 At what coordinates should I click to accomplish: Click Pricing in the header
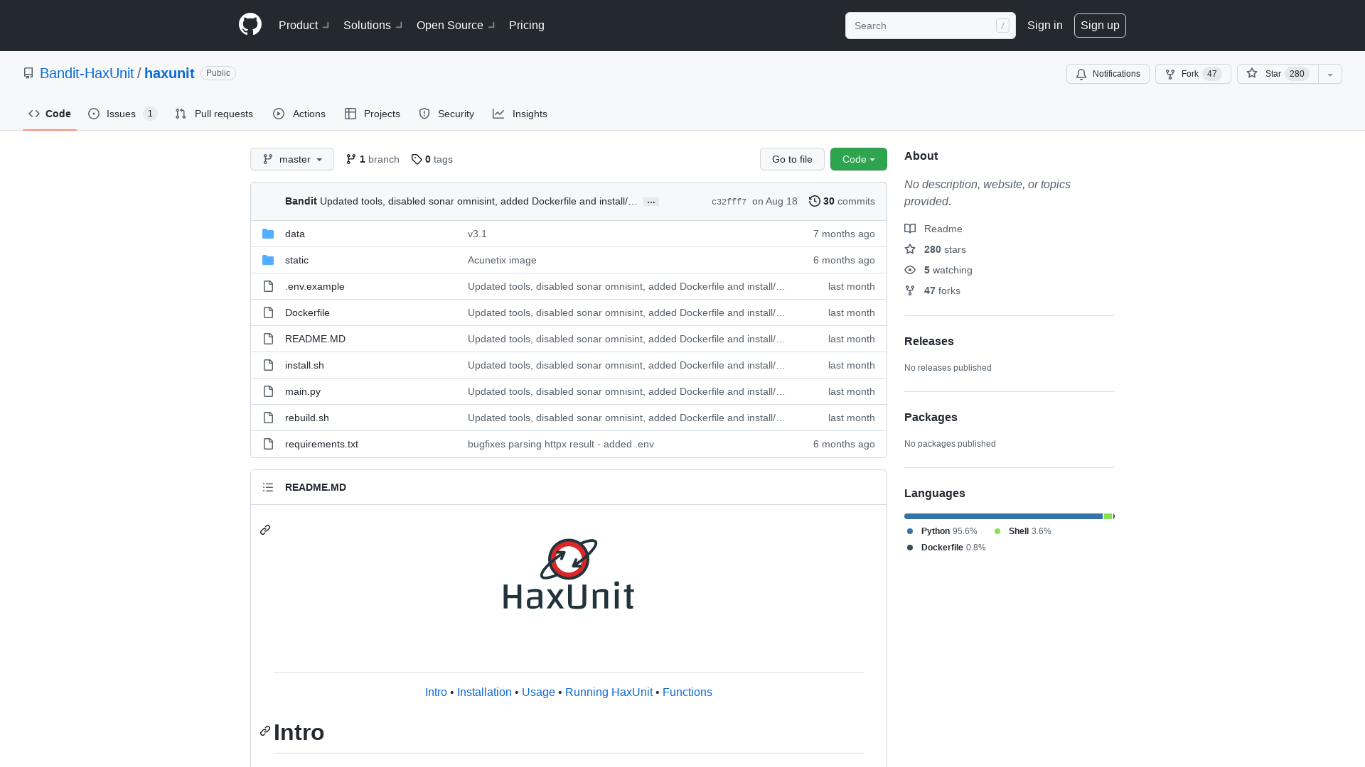[527, 25]
